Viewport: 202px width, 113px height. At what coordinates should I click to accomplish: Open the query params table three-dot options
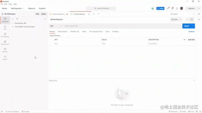pos(185,40)
